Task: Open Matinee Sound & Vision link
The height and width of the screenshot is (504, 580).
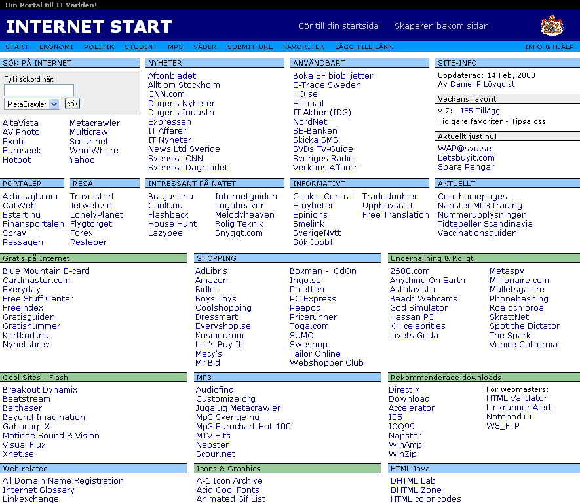Action: 51,436
